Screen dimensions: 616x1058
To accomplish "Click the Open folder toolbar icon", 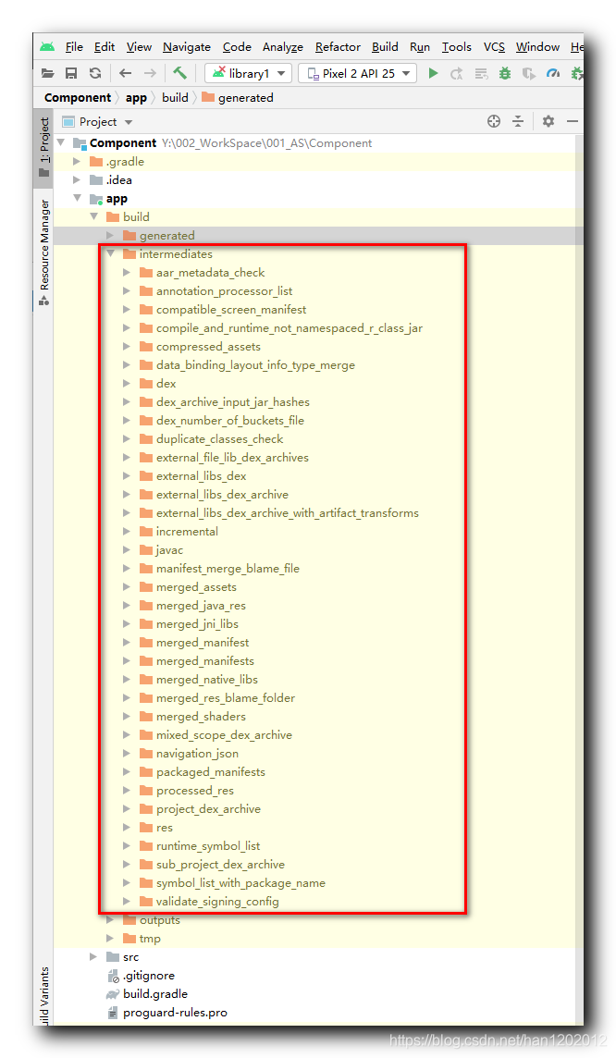I will coord(48,74).
